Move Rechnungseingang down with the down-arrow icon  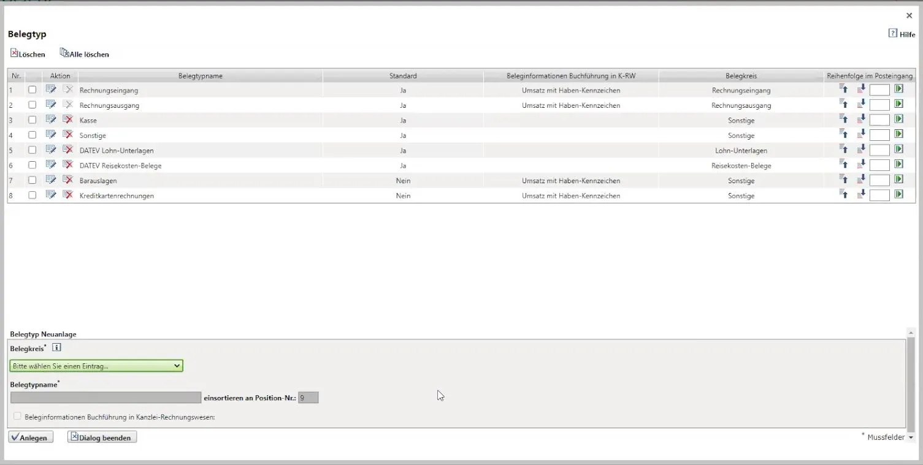pos(861,88)
